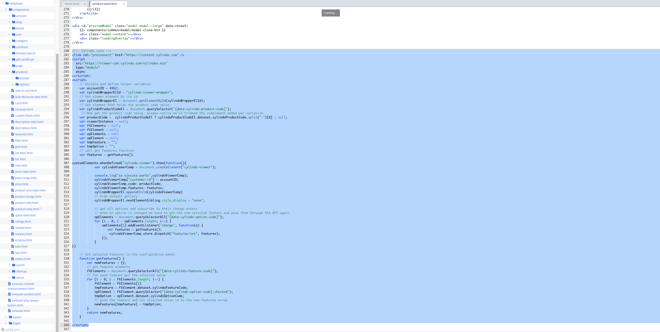Click file icon next to add-to-cart.html
This screenshot has height=332, width=660.
pos(12,91)
